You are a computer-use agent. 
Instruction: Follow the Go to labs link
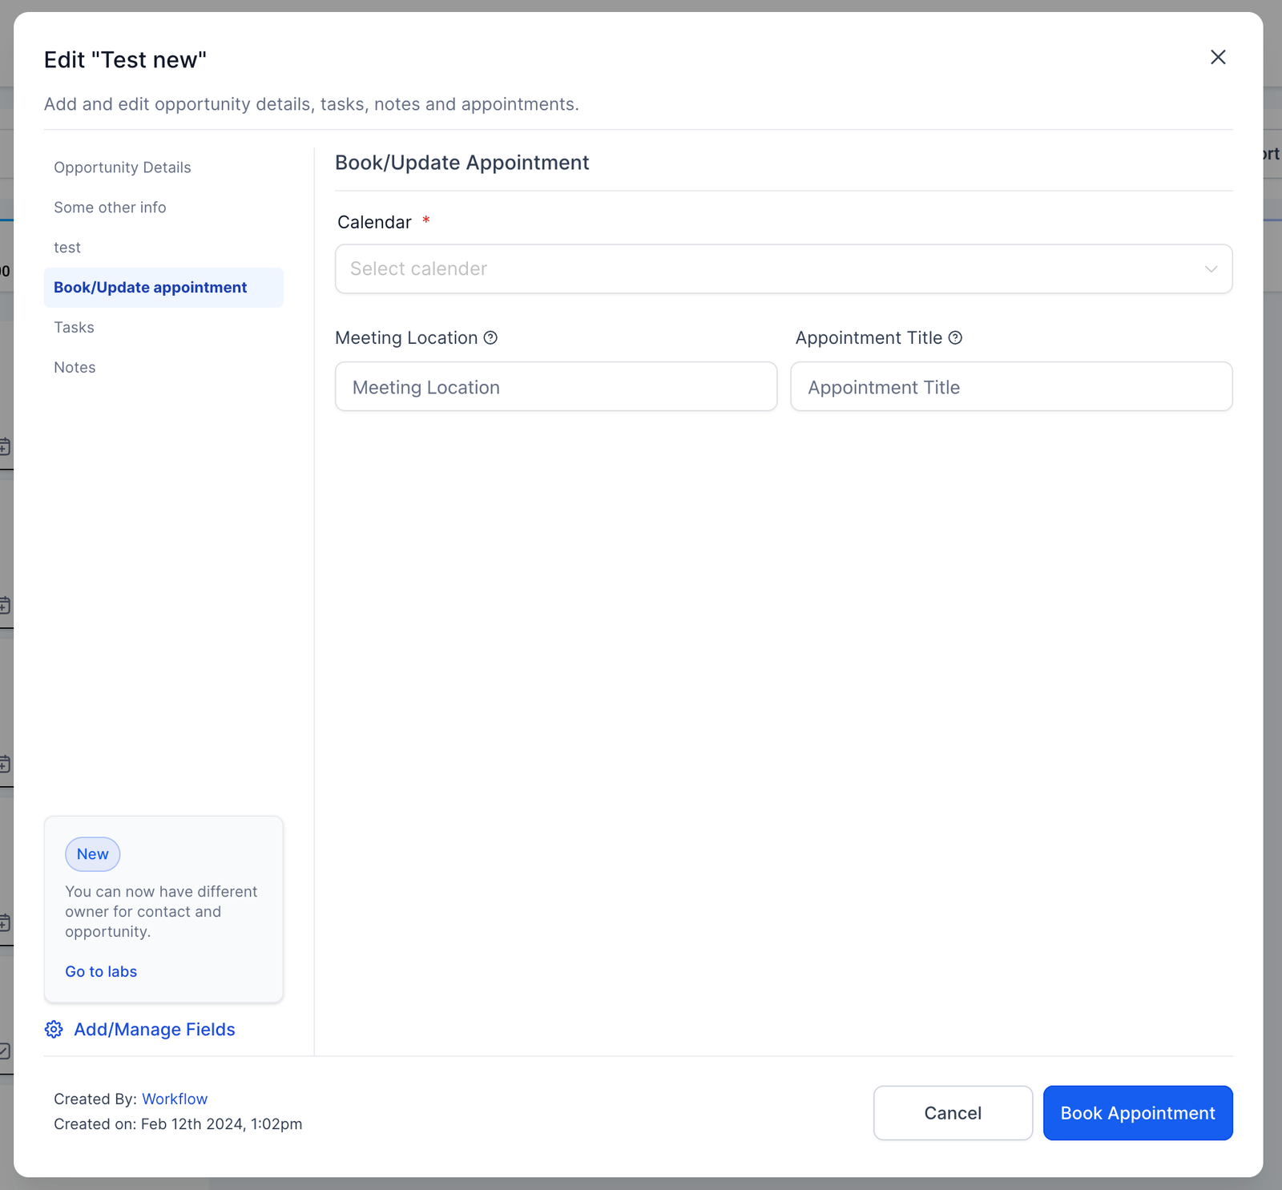coord(101,971)
